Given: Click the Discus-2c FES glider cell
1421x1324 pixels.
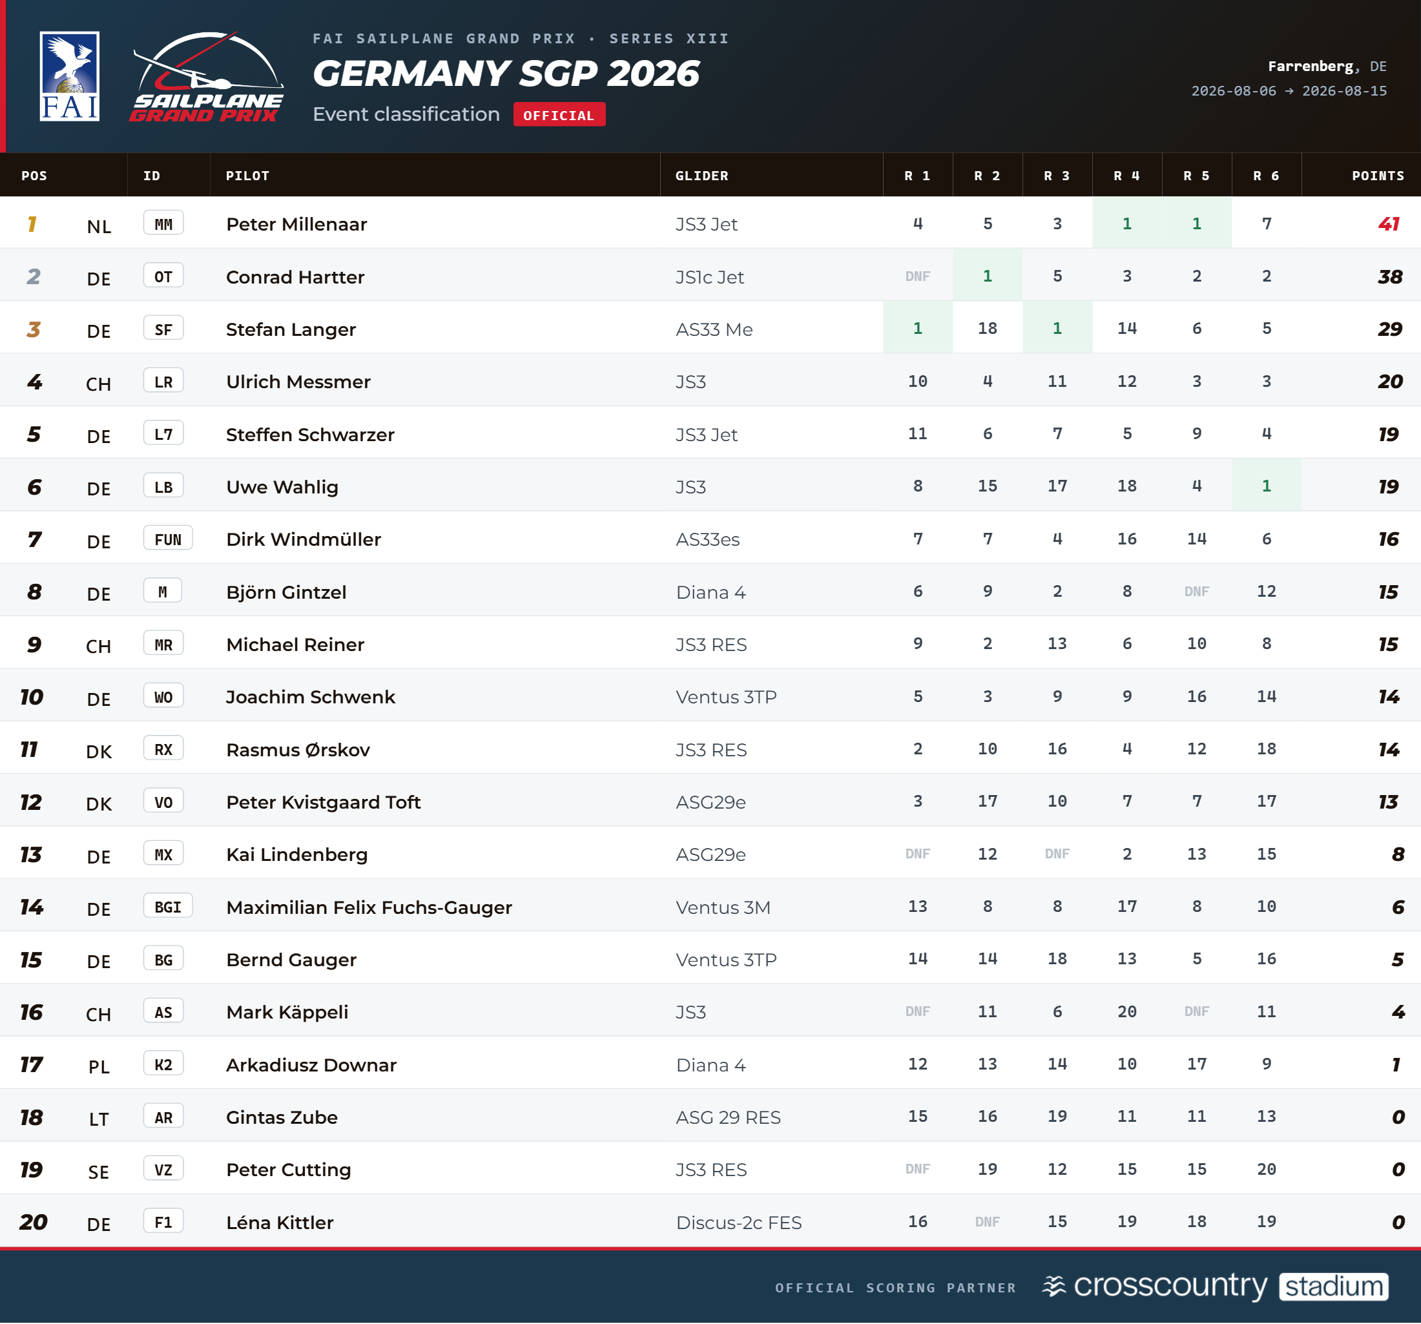Looking at the screenshot, I should [x=738, y=1223].
